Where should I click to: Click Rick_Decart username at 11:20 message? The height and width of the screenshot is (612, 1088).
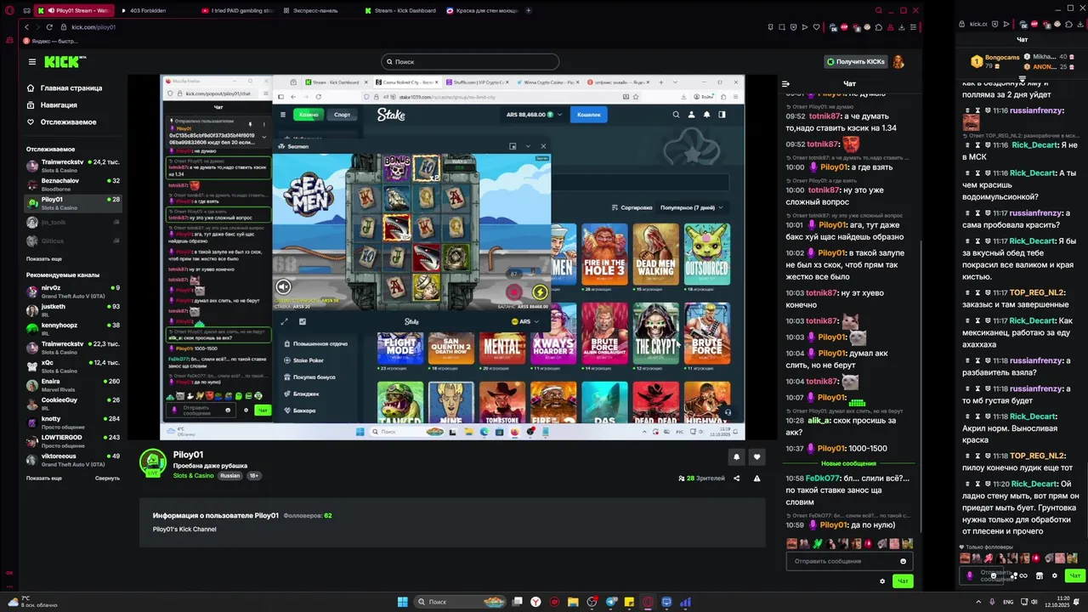pos(1033,484)
